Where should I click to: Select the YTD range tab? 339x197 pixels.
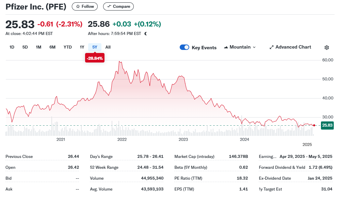click(x=68, y=47)
